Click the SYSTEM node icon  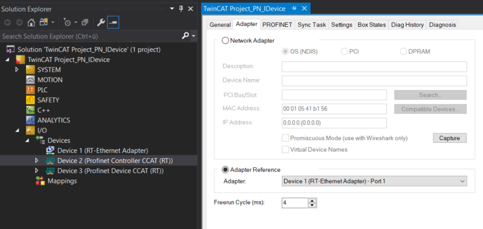pyautogui.click(x=30, y=70)
